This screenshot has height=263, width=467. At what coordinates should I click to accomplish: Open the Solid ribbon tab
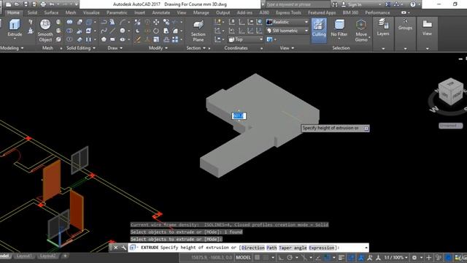click(x=32, y=12)
